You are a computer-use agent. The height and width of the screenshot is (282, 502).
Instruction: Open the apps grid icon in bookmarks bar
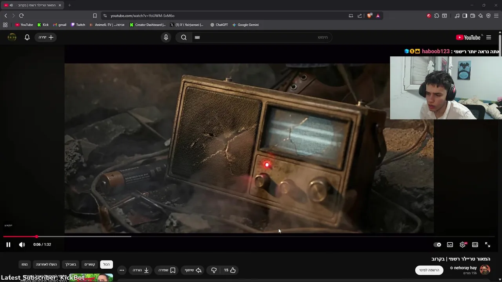pos(5,25)
